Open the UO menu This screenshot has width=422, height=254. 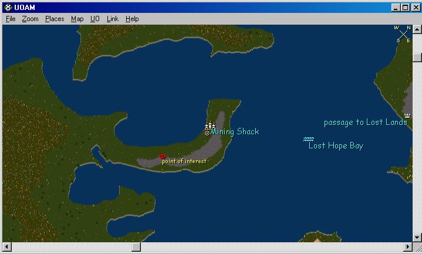94,19
